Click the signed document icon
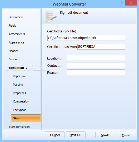The height and width of the screenshot is (142, 139). (x=51, y=17)
